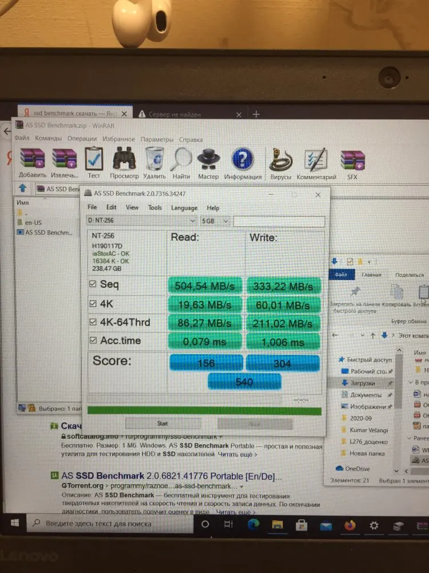Open WinRAR Команды menu
429x573 pixels.
[x=48, y=138]
